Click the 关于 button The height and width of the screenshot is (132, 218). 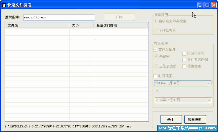click(x=171, y=119)
